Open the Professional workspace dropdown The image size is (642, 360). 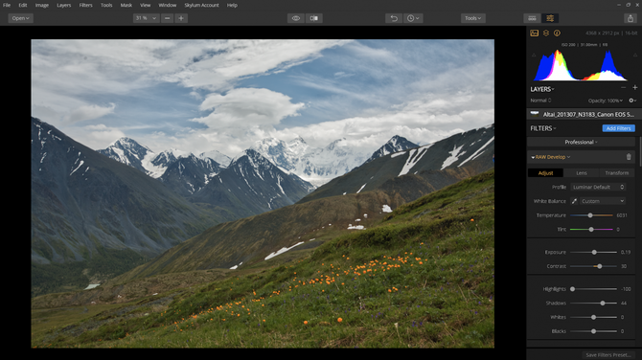tap(581, 143)
